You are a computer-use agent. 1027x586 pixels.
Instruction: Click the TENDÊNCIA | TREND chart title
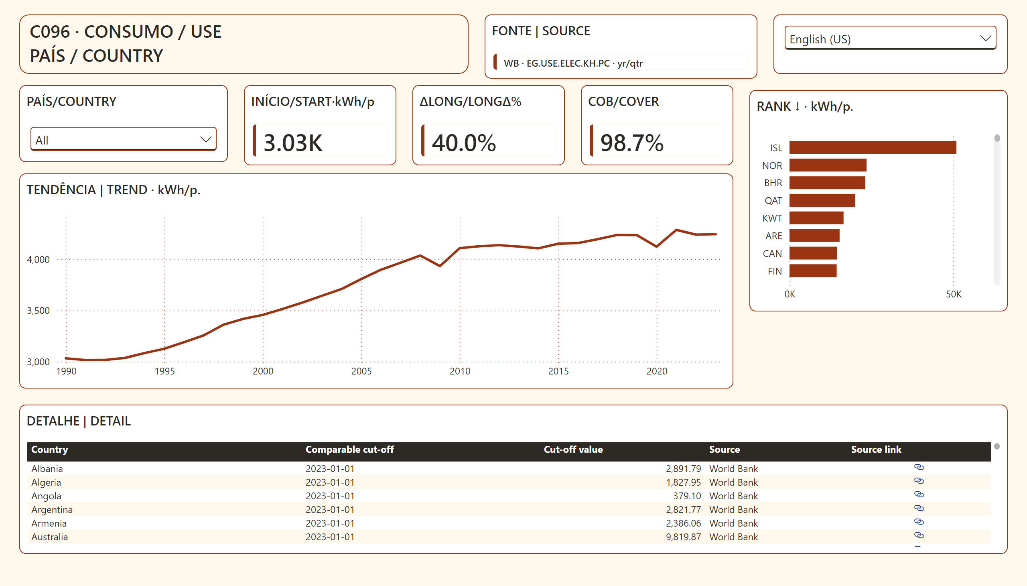114,190
